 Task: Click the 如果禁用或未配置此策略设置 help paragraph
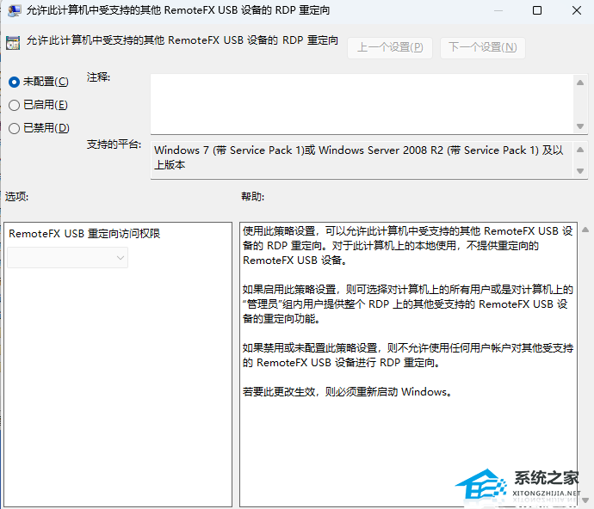tap(408, 355)
